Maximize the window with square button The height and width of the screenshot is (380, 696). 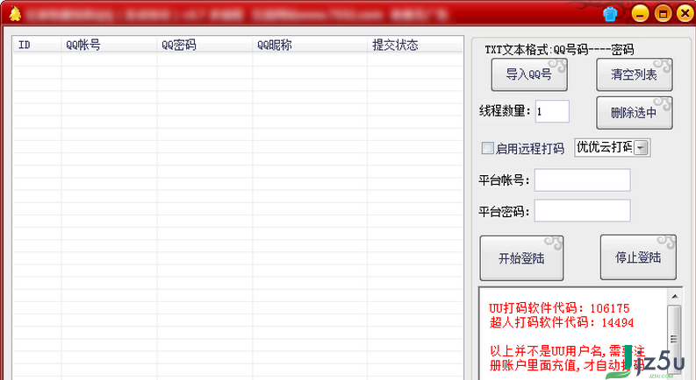point(663,14)
